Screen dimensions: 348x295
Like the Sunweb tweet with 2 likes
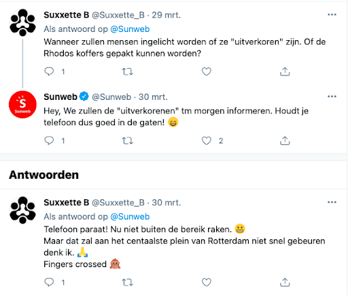point(207,141)
